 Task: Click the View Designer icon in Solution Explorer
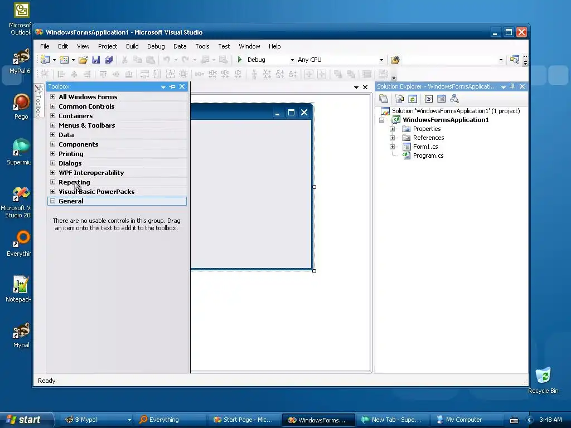click(x=441, y=99)
